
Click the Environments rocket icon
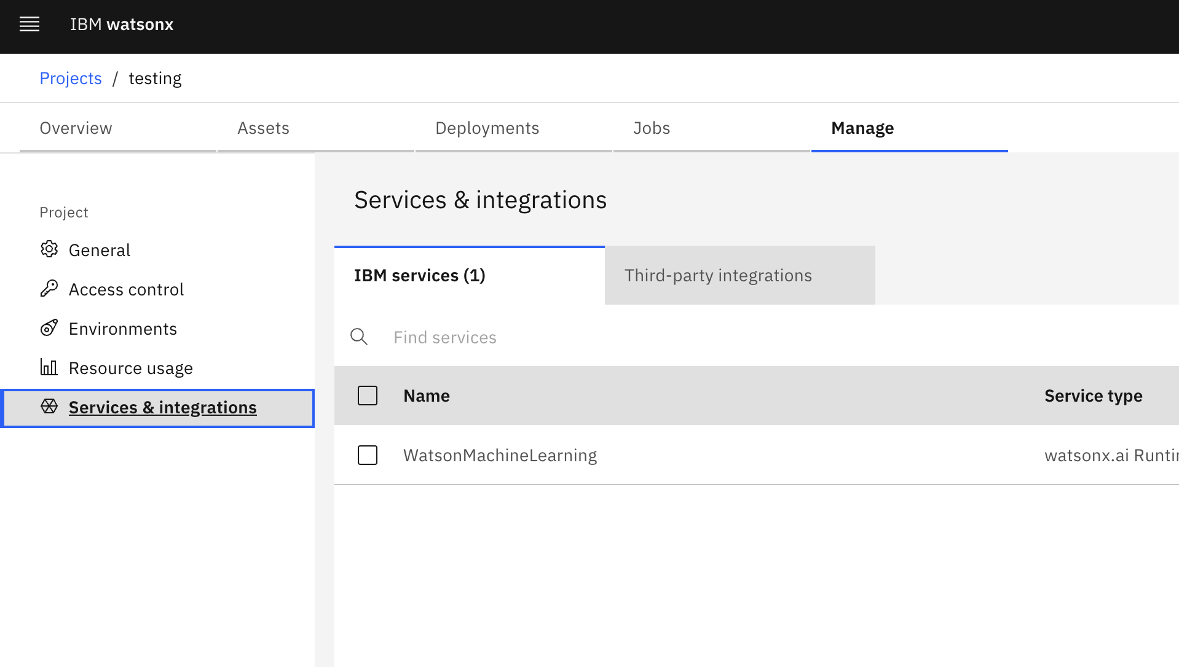pos(49,328)
